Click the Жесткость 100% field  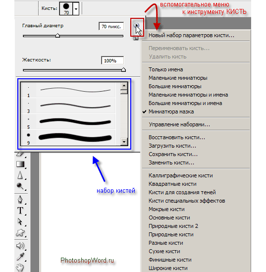(112, 60)
